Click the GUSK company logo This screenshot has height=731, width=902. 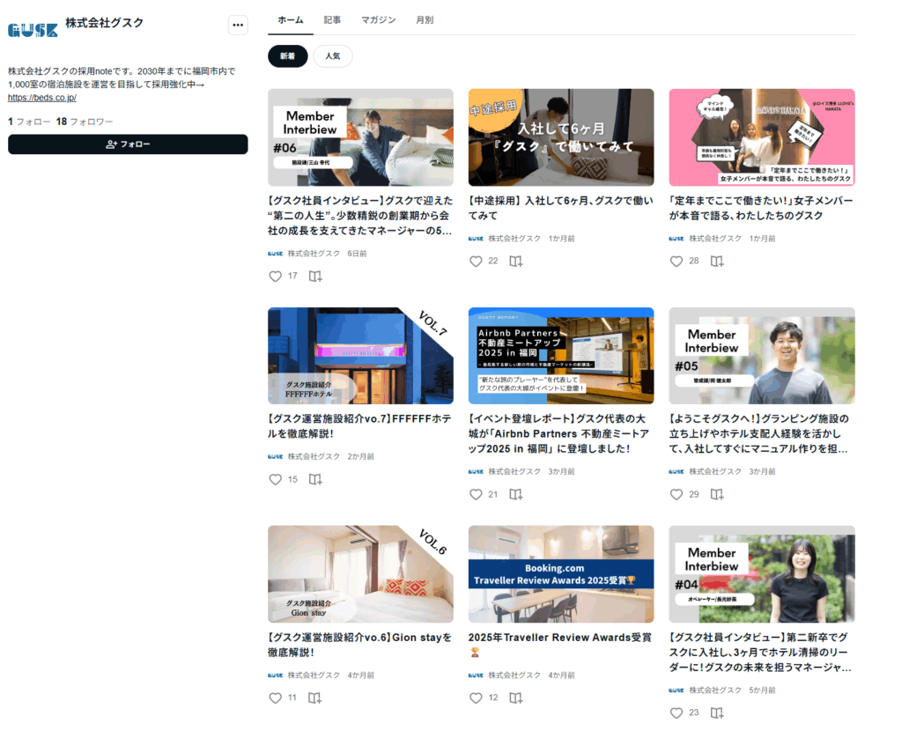coord(33,29)
